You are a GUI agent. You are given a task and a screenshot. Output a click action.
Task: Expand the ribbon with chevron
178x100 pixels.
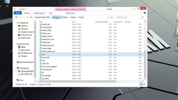pyautogui.click(x=142, y=13)
